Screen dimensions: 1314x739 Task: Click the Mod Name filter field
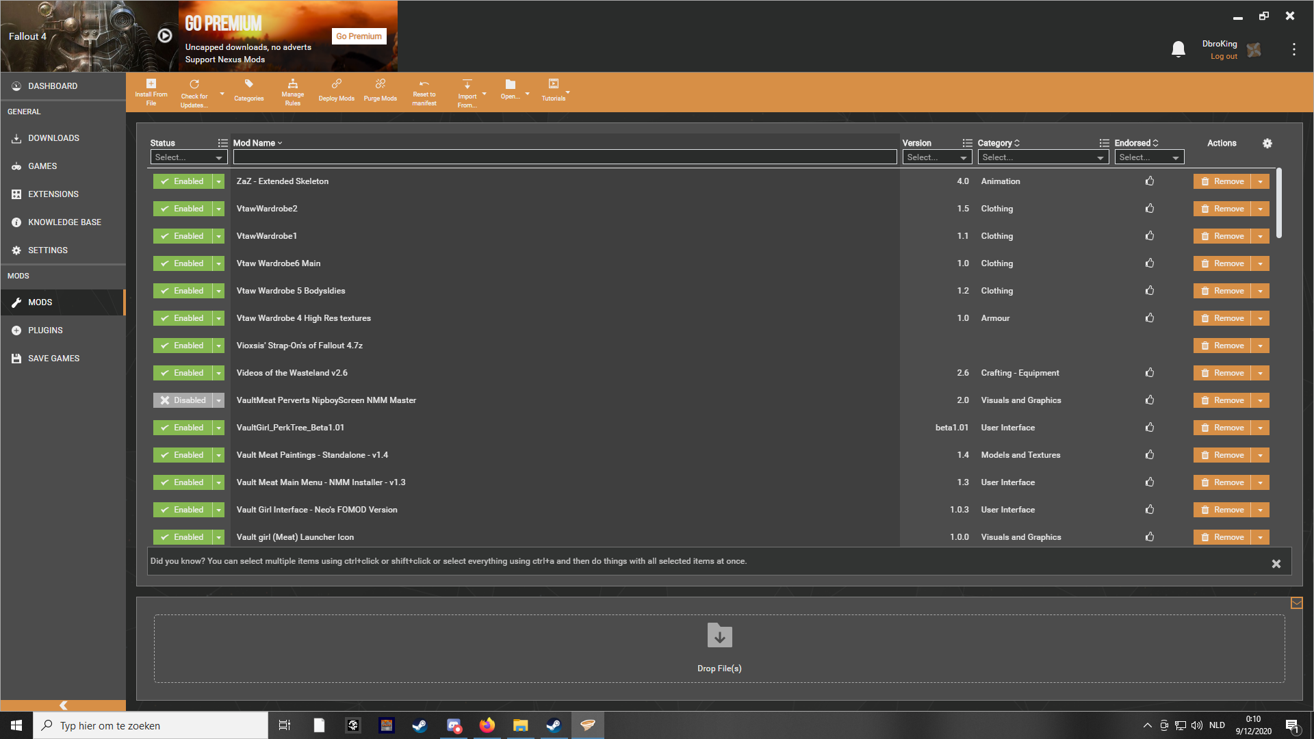565,157
